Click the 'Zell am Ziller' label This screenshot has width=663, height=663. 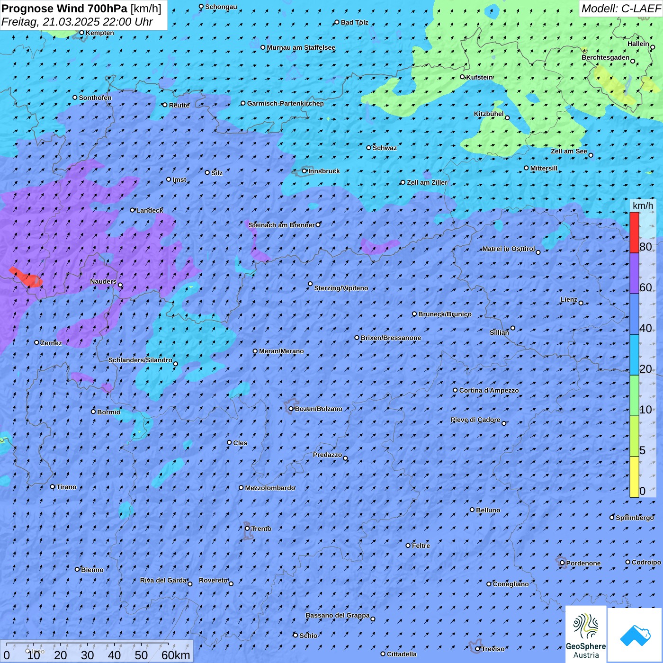point(427,182)
